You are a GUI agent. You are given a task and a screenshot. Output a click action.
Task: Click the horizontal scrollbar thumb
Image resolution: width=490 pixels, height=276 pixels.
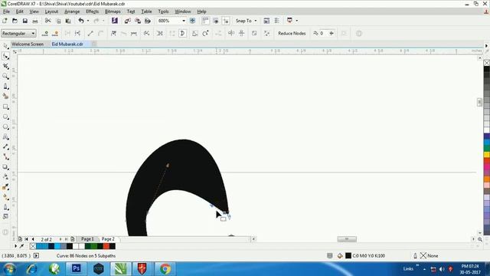[347, 239]
